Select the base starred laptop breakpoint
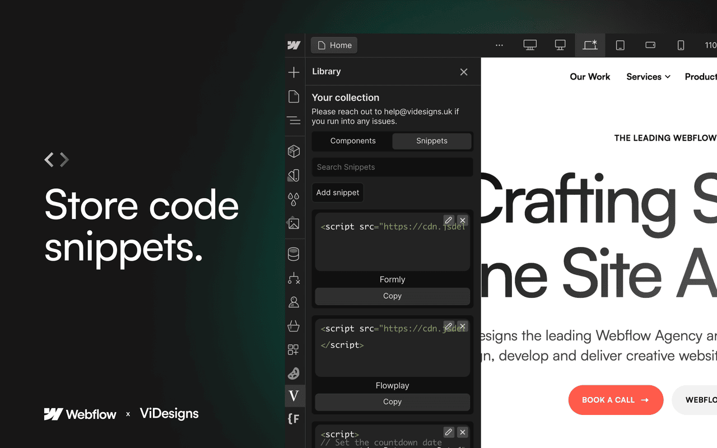The height and width of the screenshot is (448, 717). (x=590, y=45)
